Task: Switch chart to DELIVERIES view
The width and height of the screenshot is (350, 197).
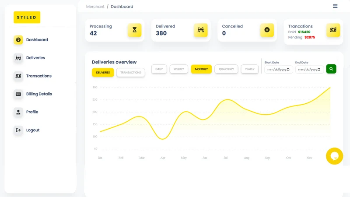Action: tap(103, 73)
